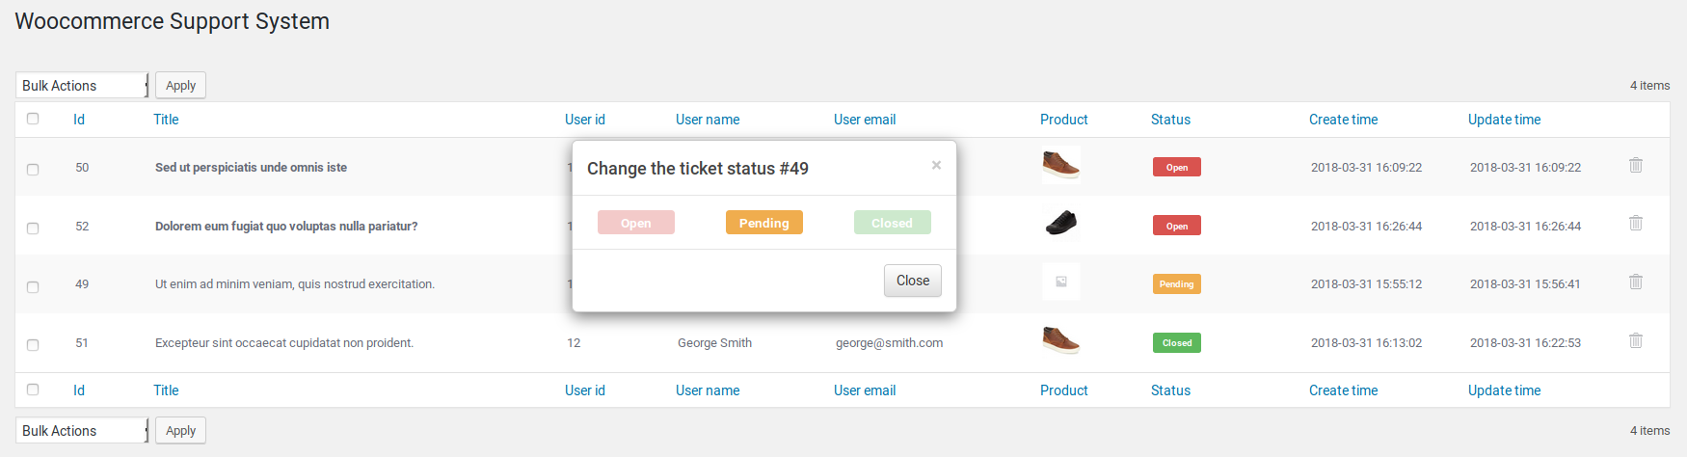Trash ticket 51 via its icon
The height and width of the screenshot is (457, 1687).
click(x=1636, y=340)
